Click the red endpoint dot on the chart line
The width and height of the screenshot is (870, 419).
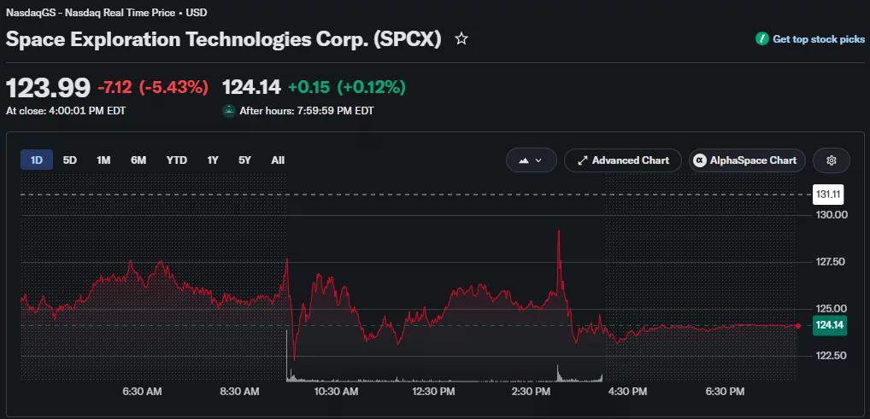click(x=798, y=326)
